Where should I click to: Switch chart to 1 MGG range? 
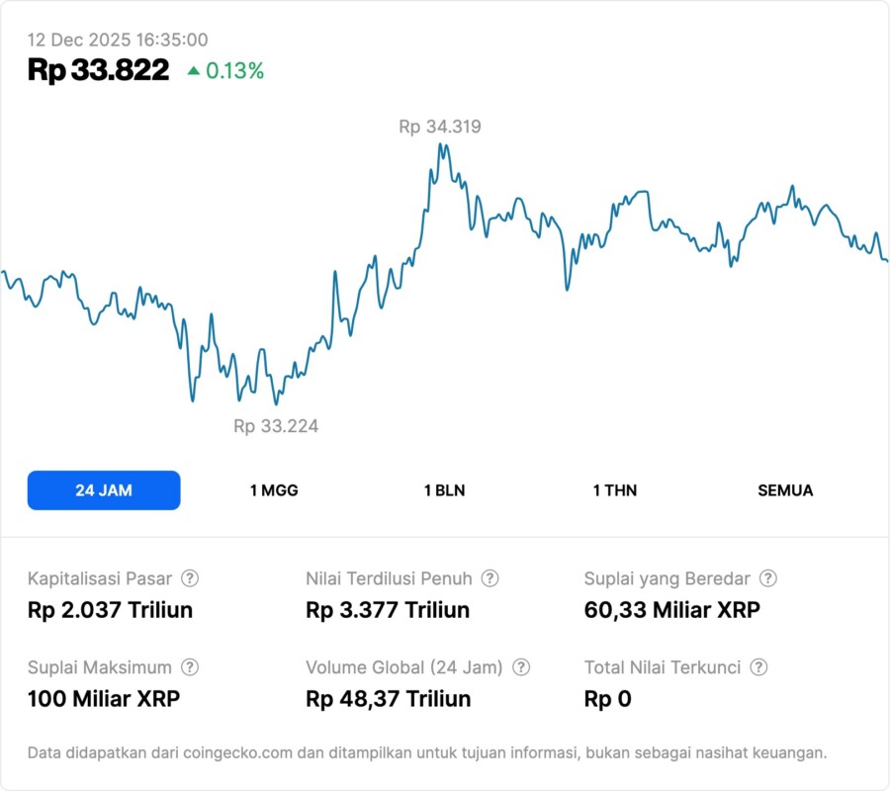point(274,490)
